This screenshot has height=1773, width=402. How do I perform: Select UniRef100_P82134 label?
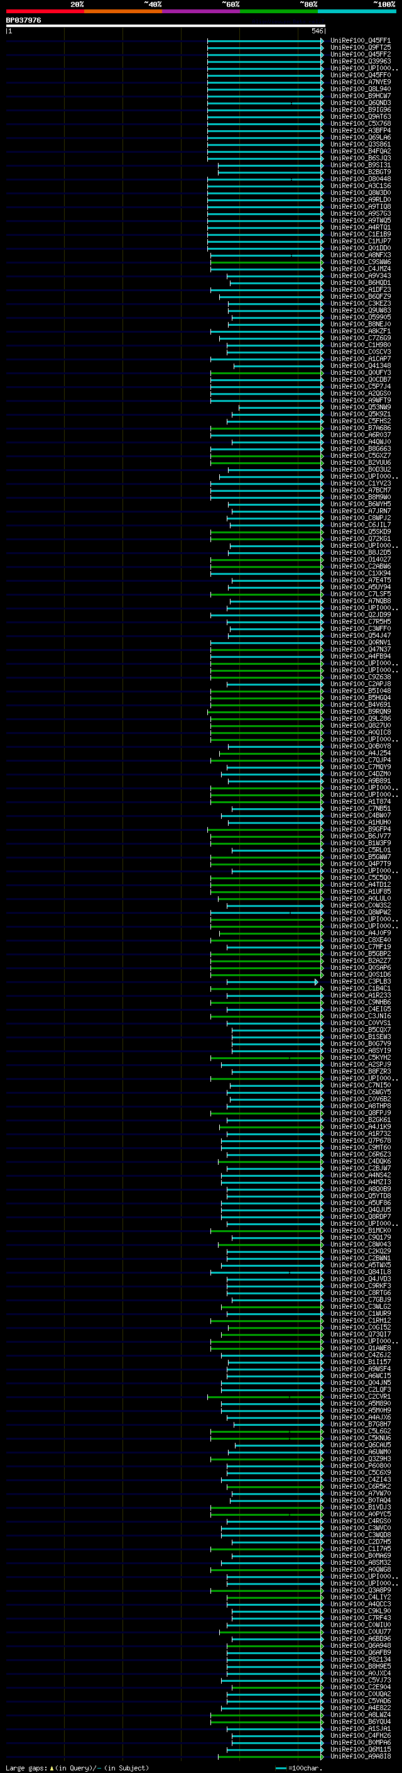[x=360, y=1659]
